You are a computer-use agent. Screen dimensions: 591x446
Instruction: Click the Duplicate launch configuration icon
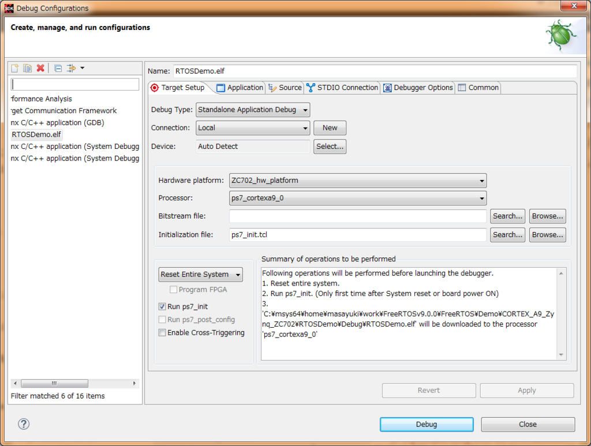[x=27, y=68]
